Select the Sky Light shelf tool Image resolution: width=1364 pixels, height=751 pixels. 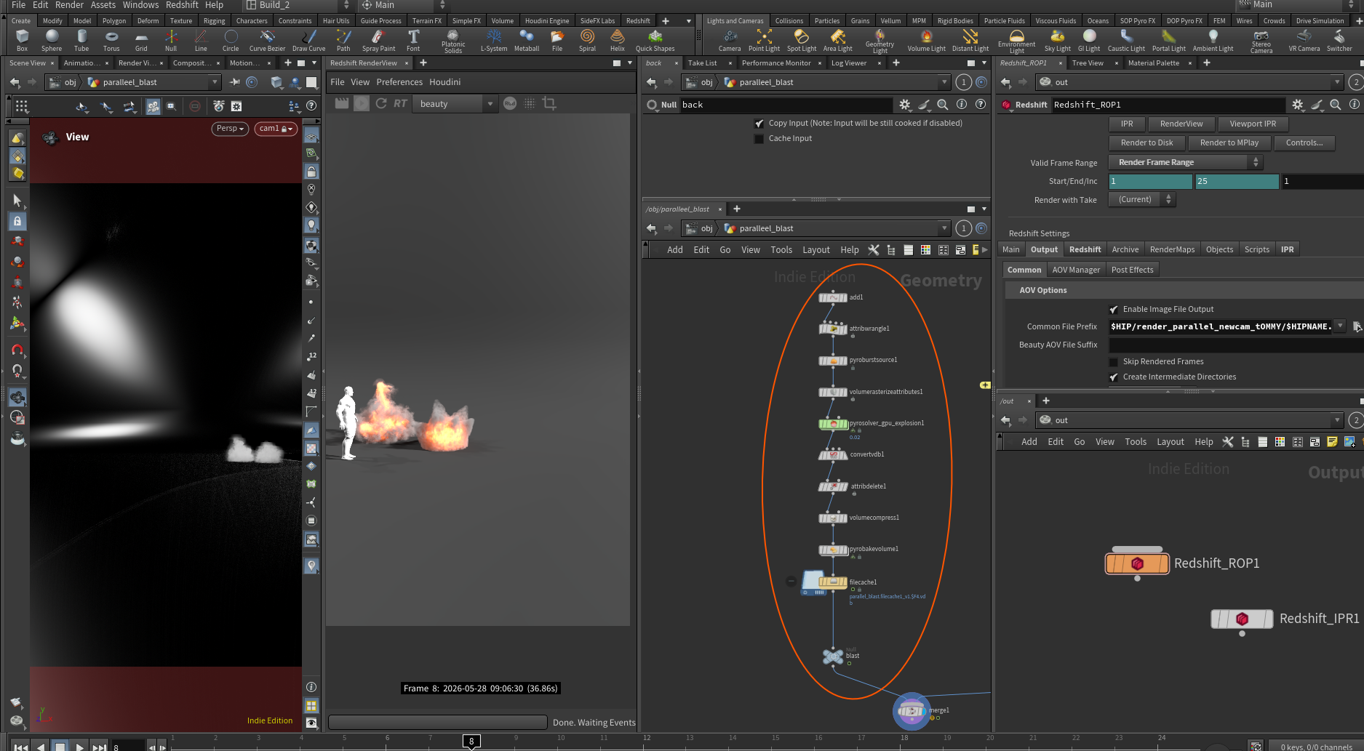1057,40
